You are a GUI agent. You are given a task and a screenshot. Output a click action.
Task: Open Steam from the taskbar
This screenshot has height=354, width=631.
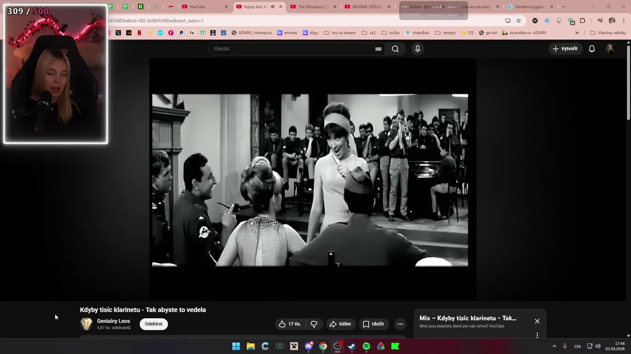pos(351,346)
